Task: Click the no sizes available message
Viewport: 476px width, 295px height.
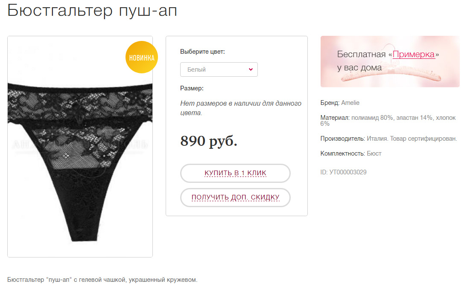Action: coord(241,108)
